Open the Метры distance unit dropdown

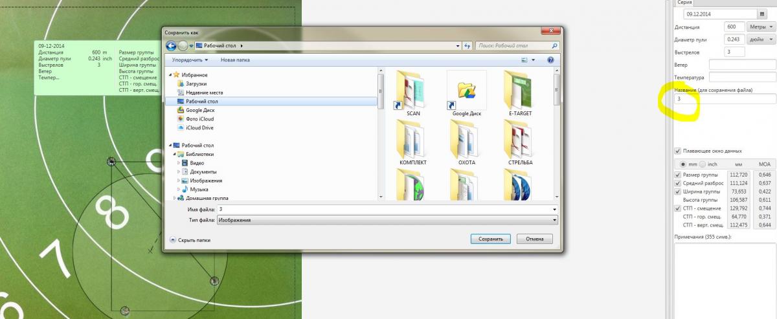(x=760, y=27)
